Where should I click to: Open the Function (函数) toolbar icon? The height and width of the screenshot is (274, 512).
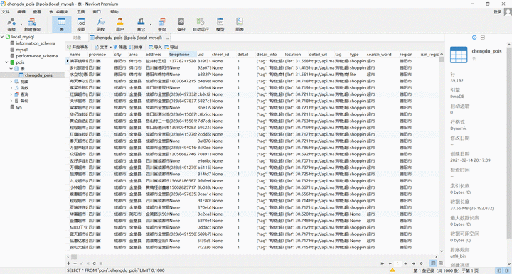click(x=100, y=24)
